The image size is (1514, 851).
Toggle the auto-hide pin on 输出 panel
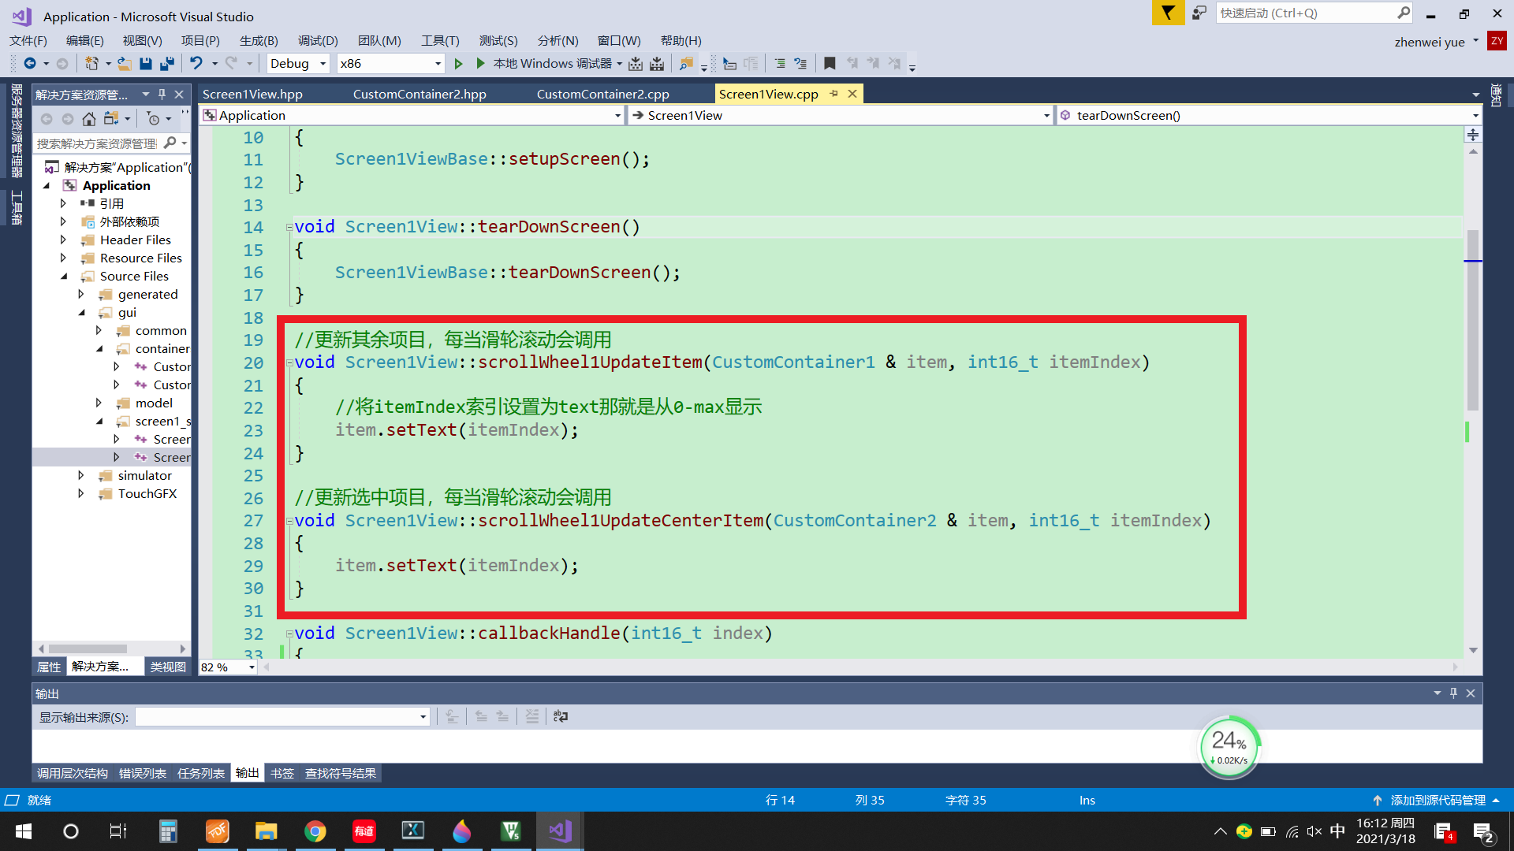(x=1453, y=693)
